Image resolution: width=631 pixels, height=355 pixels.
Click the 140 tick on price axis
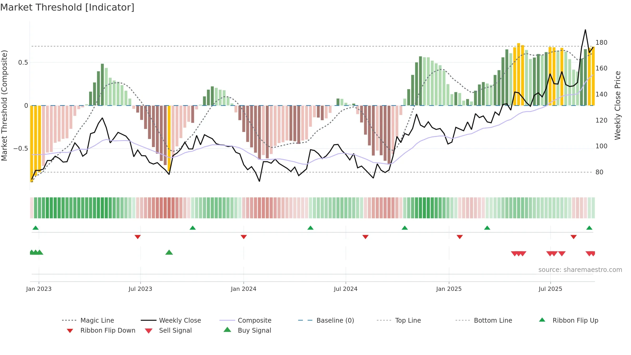[x=601, y=94]
